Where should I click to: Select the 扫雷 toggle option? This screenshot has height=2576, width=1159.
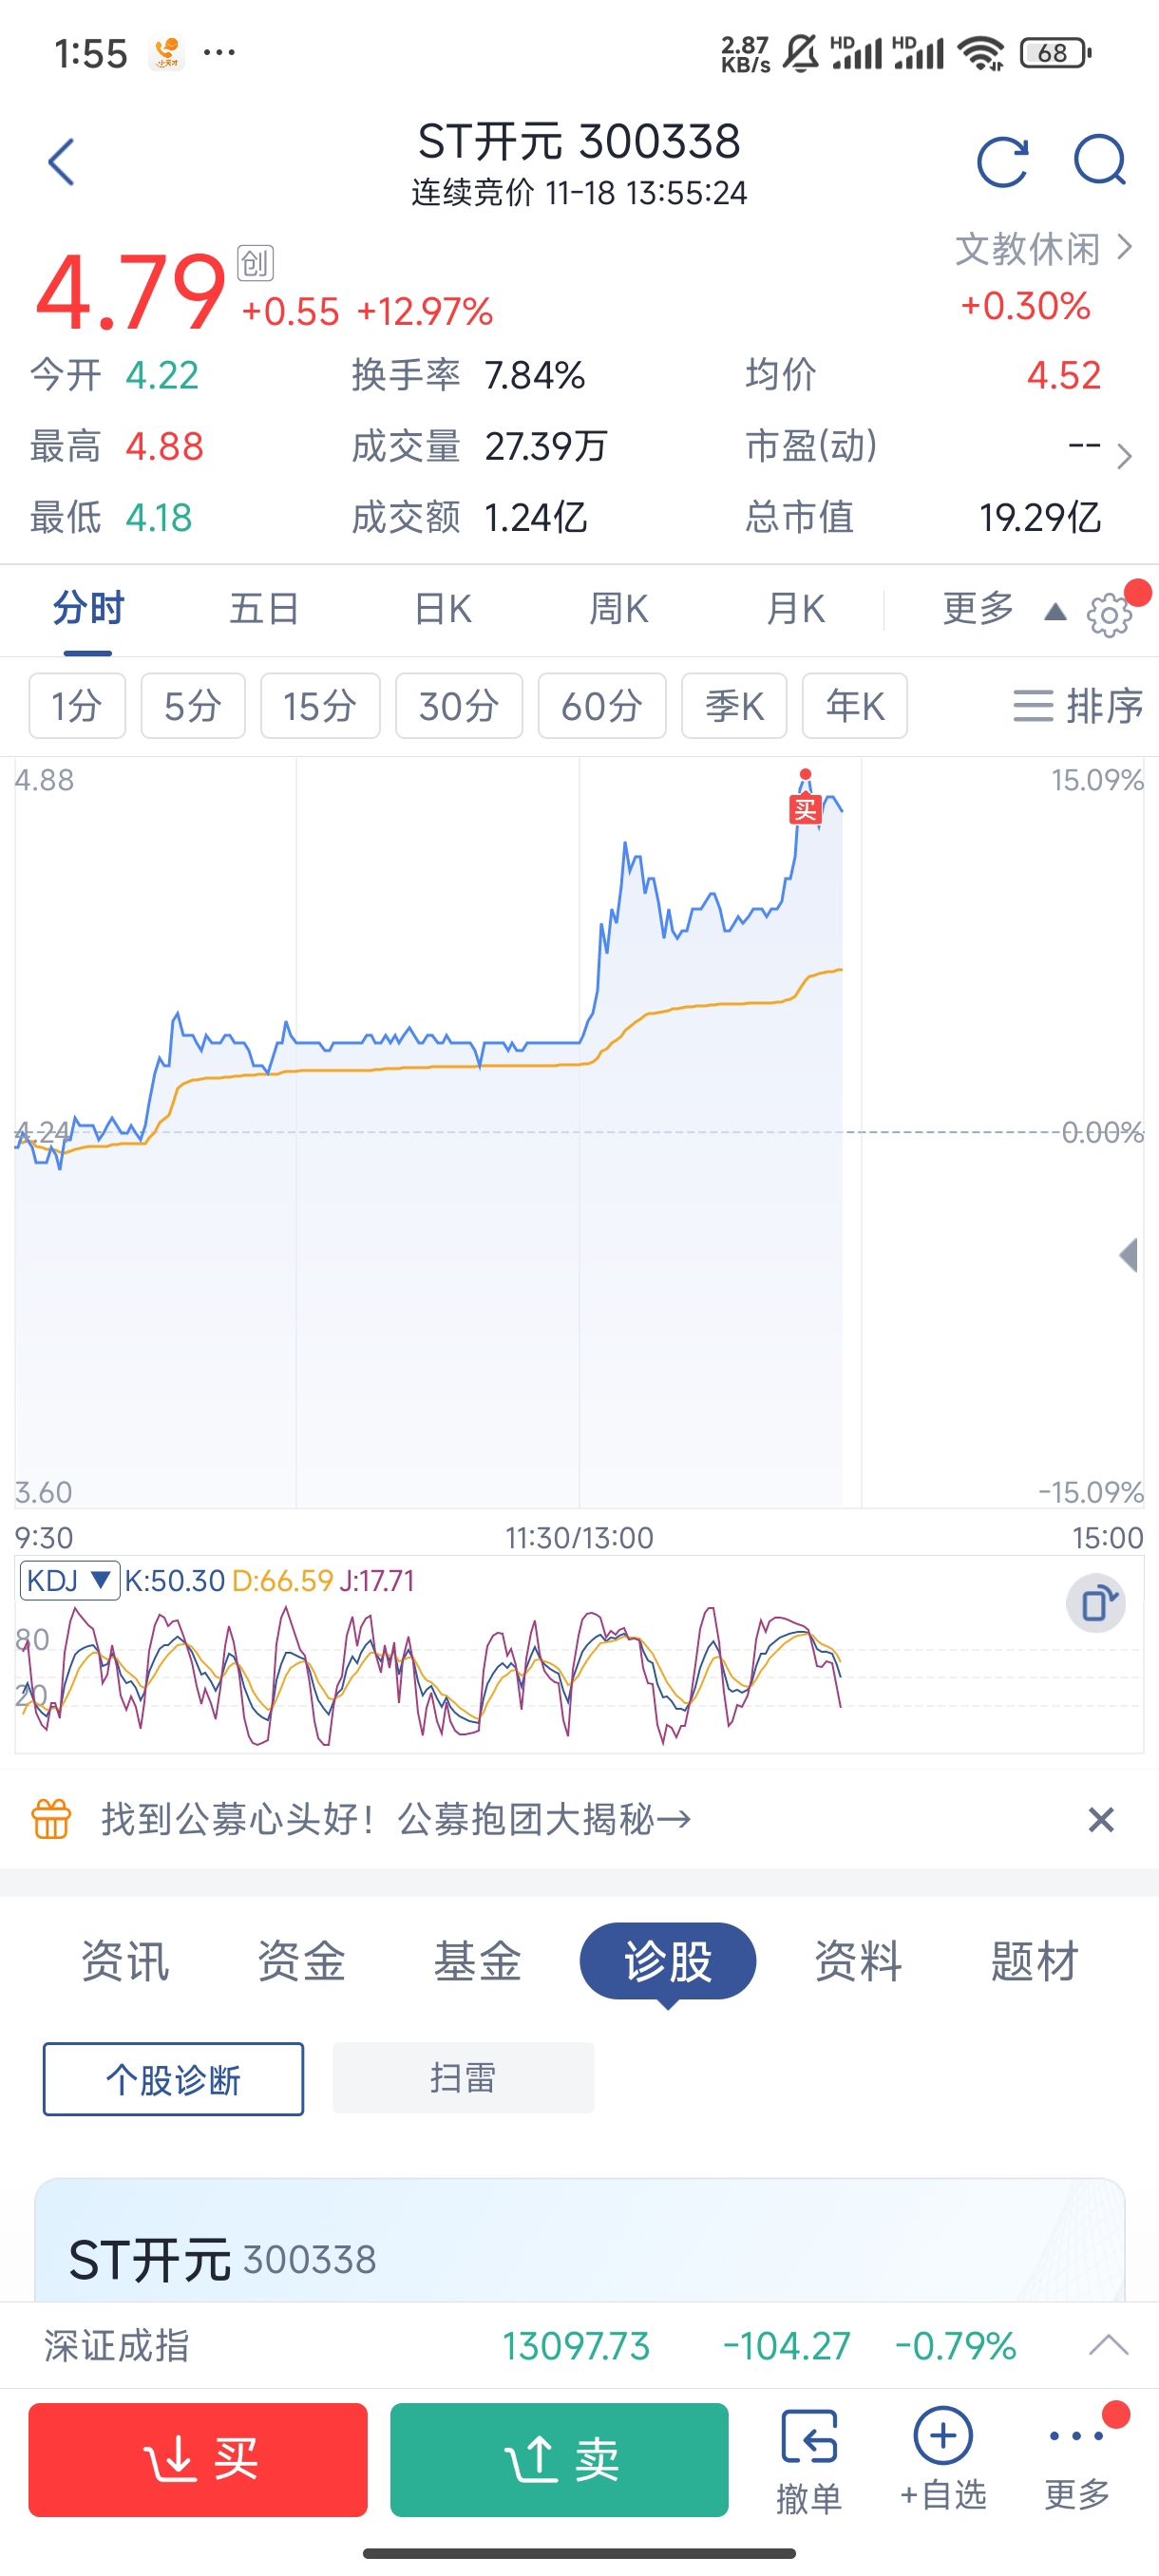463,2078
